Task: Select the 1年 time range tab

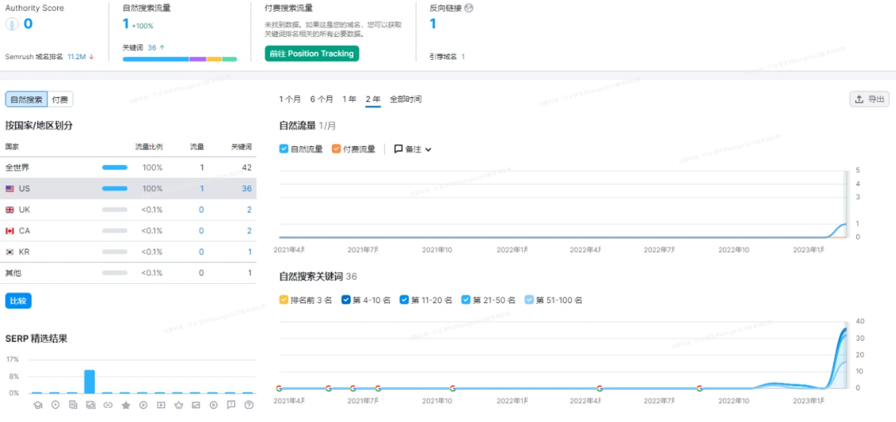Action: tap(349, 99)
